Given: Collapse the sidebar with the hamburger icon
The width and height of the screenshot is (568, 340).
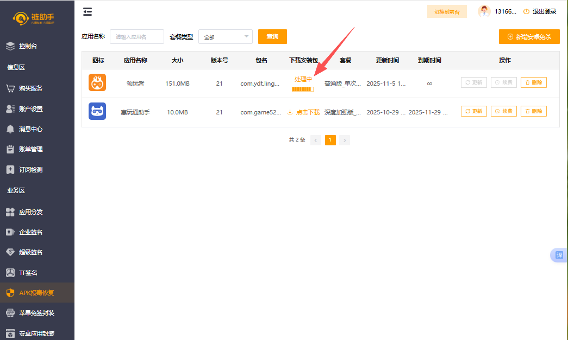Looking at the screenshot, I should pyautogui.click(x=88, y=12).
